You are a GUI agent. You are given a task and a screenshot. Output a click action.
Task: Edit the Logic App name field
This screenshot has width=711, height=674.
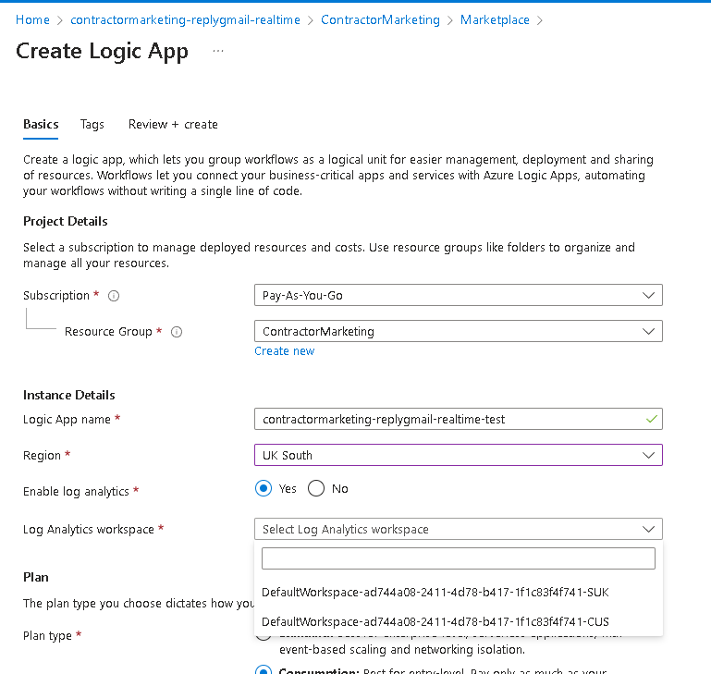(458, 419)
